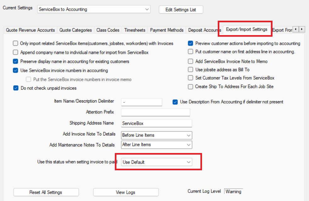This screenshot has width=309, height=201.
Task: Toggle Preview customer actions before importing
Action: point(190,43)
